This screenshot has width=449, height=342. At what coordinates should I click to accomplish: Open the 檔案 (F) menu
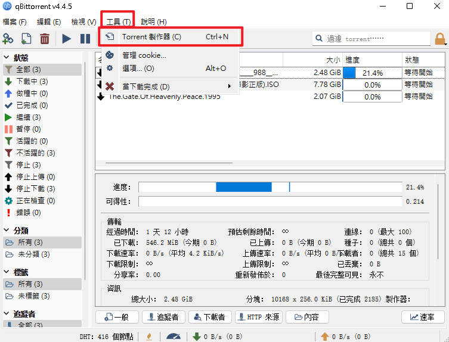point(14,22)
